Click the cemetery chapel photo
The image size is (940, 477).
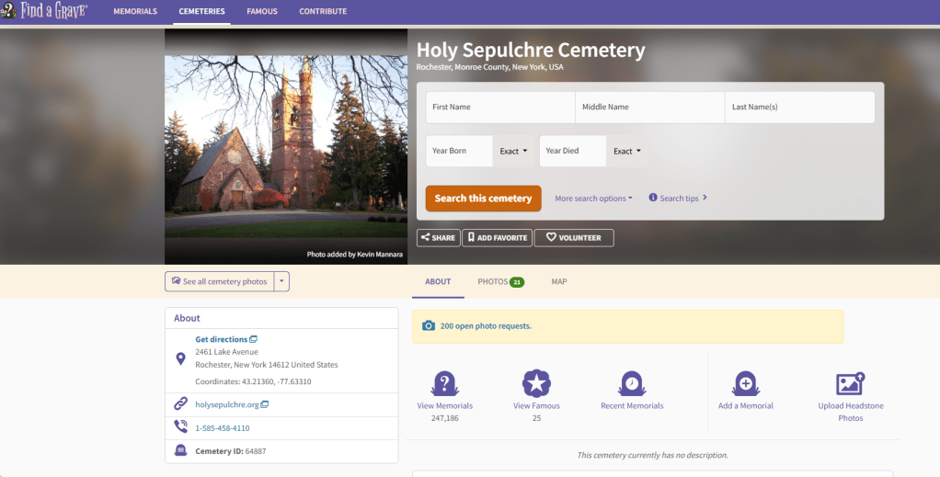tap(285, 147)
